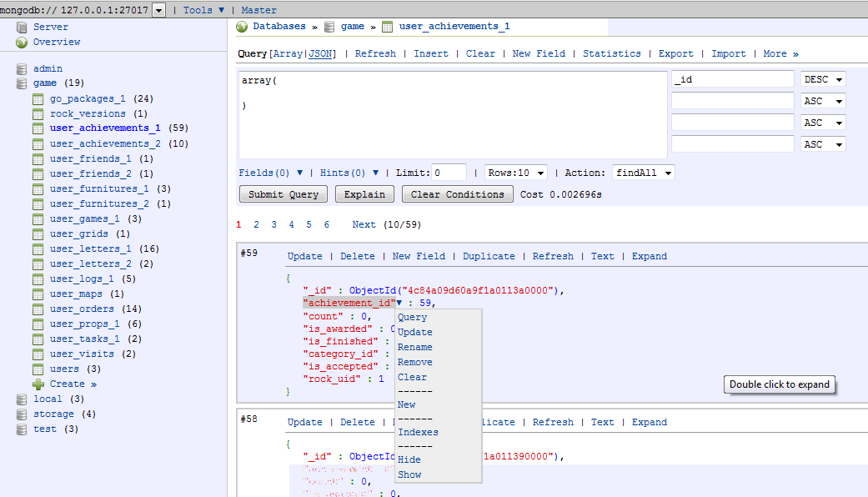Click Import in the collection toolbar
868x497 pixels.
pos(729,53)
